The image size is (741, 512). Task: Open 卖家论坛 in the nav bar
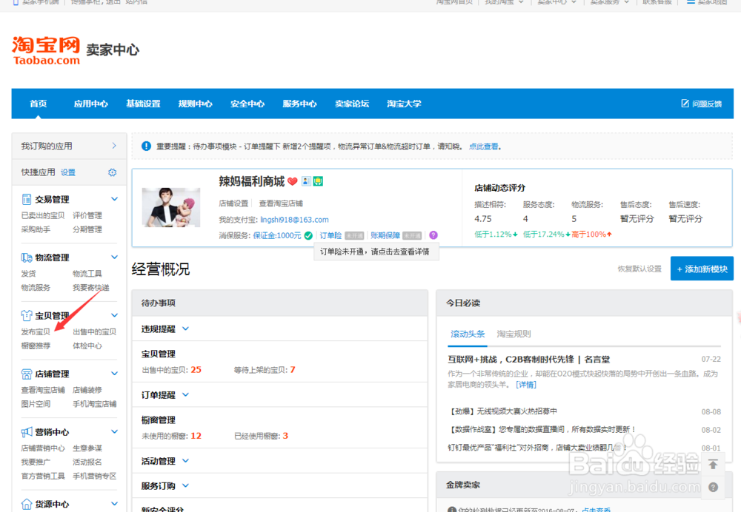[351, 104]
